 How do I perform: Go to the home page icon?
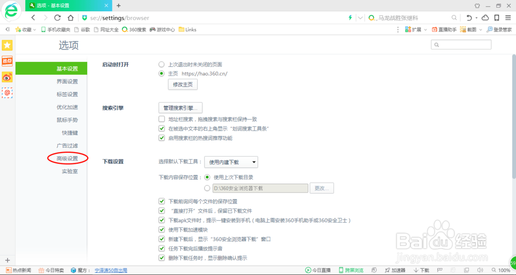coord(70,18)
